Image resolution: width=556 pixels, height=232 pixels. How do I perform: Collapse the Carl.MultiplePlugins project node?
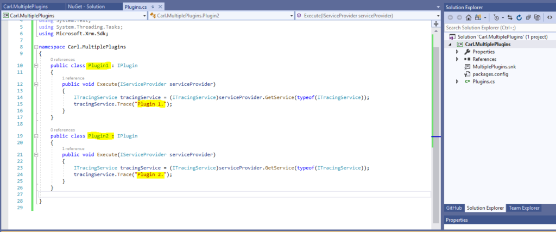click(x=451, y=45)
